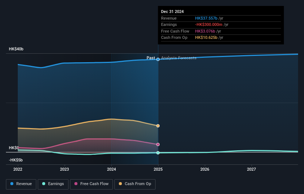Click the 2024 x-axis label
The image size is (304, 194).
tap(111, 170)
